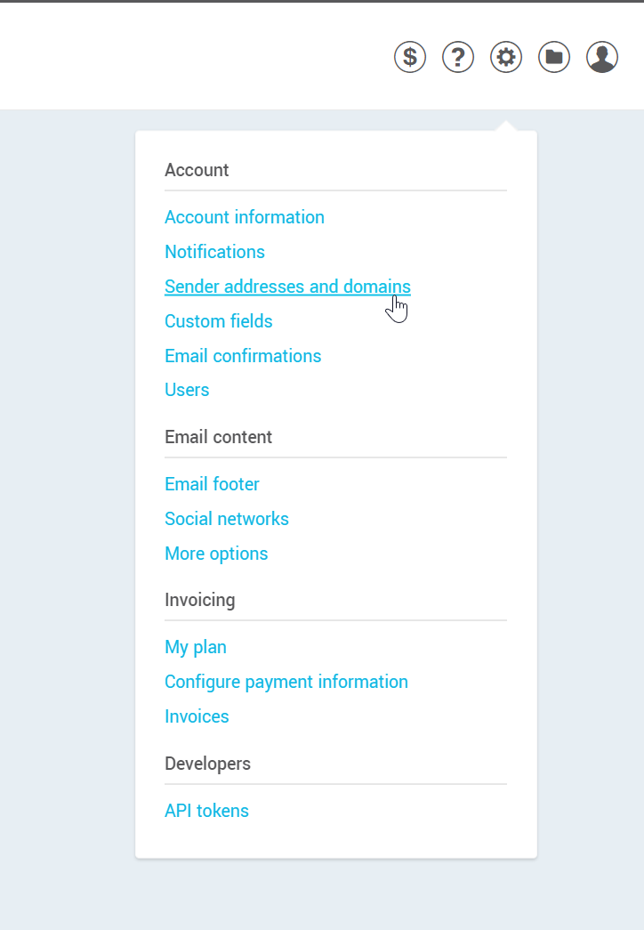The width and height of the screenshot is (644, 930).
Task: Open Email confirmations settings
Action: 243,356
